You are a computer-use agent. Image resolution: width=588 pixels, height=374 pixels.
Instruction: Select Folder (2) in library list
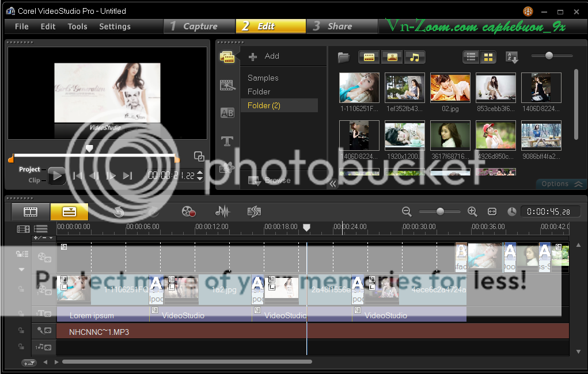click(279, 106)
